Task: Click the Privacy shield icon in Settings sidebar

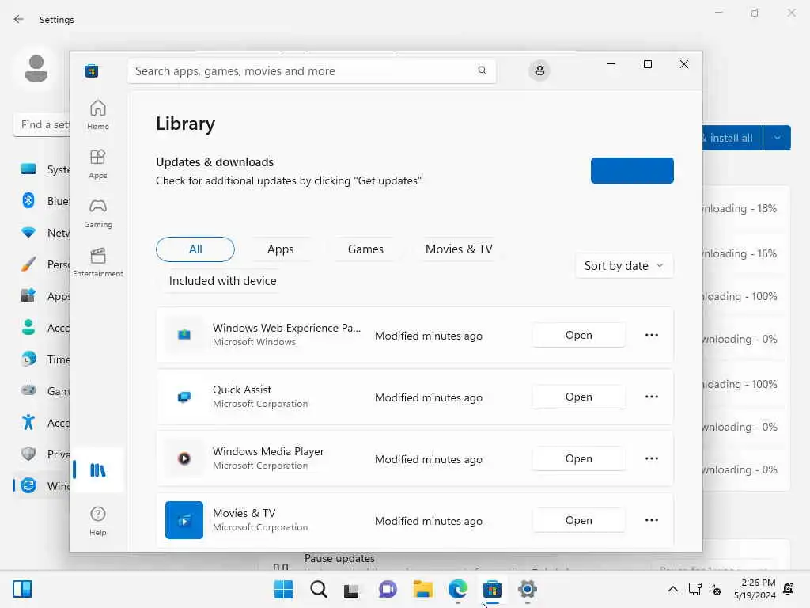Action: pos(28,454)
